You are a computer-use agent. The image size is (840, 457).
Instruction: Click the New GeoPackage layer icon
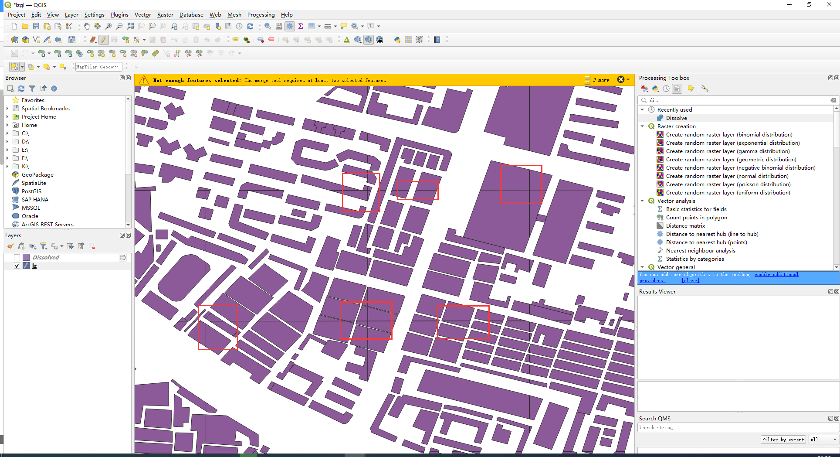click(x=25, y=40)
